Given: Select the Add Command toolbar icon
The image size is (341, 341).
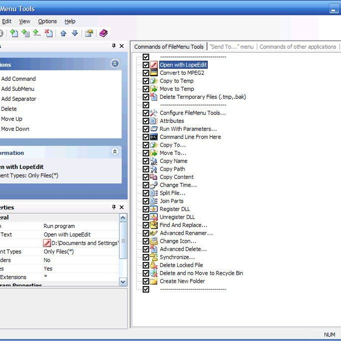Looking at the screenshot, I should 14,33.
